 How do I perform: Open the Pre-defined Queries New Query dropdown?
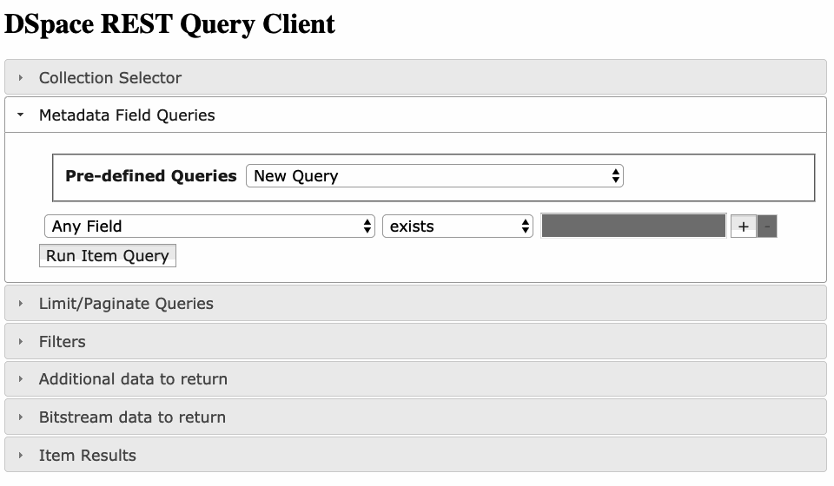434,176
